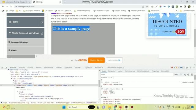Expand the border-width shorthand triangle

[115, 101]
